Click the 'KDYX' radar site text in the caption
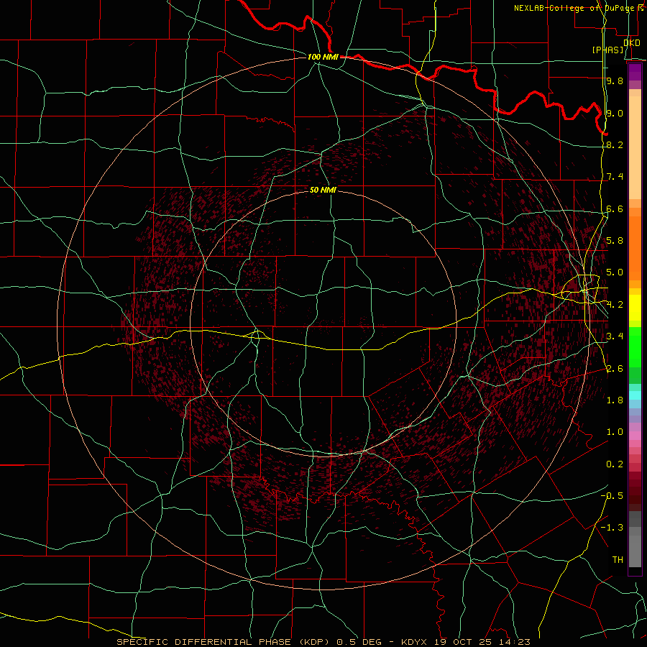The height and width of the screenshot is (647, 647). [x=415, y=642]
